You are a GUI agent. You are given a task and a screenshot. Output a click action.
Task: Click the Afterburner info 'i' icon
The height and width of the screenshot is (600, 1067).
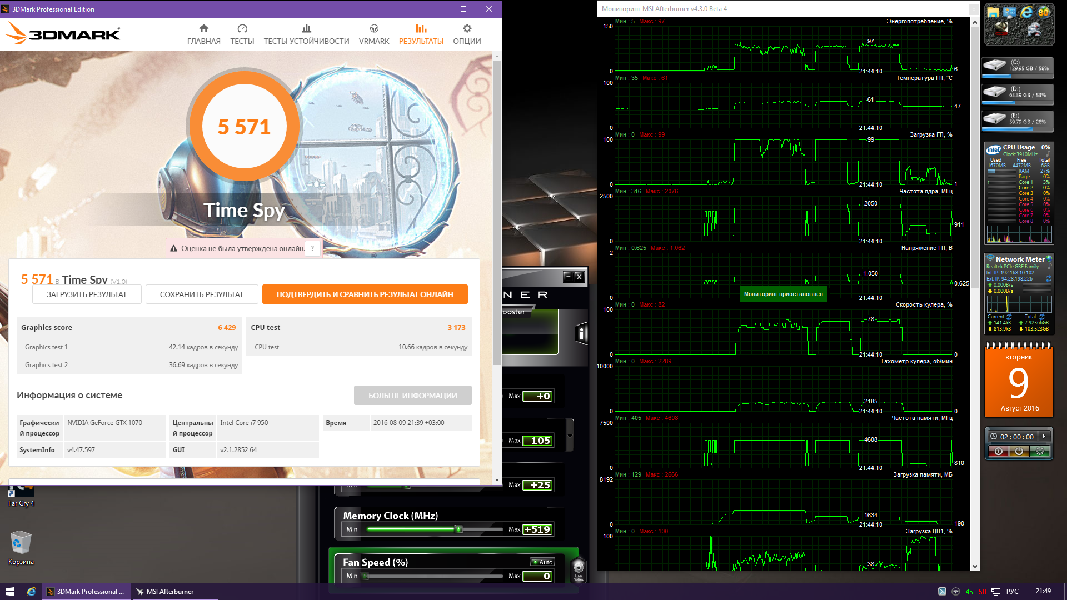[x=581, y=333]
